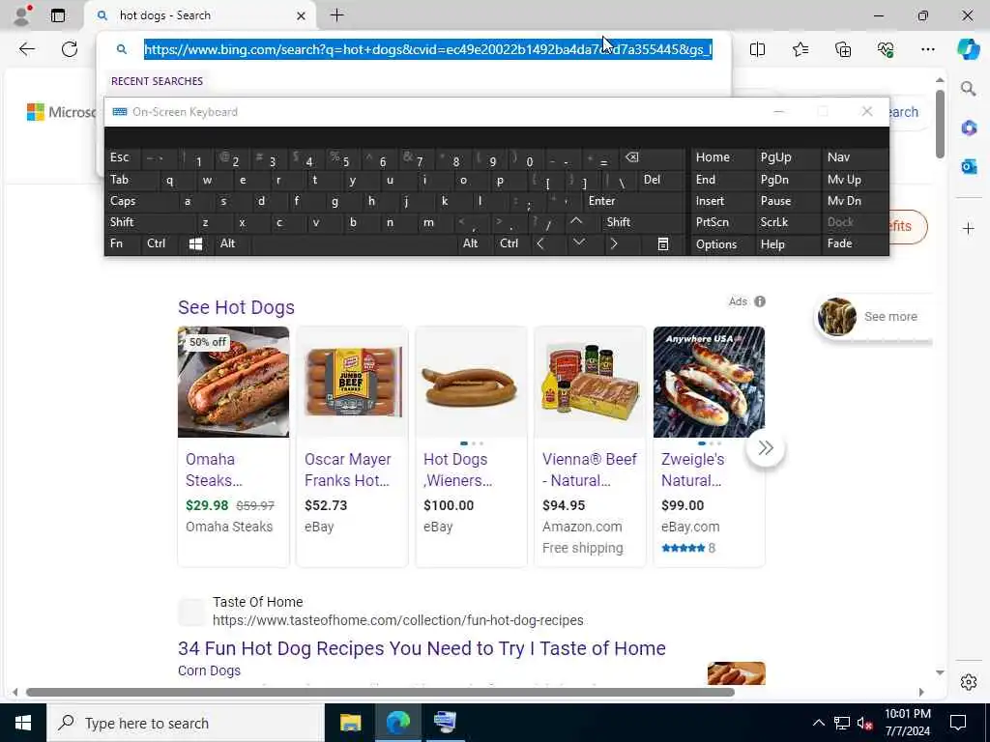Viewport: 990px width, 742px height.
Task: Open the profile avatar in the title bar
Action: tap(22, 15)
